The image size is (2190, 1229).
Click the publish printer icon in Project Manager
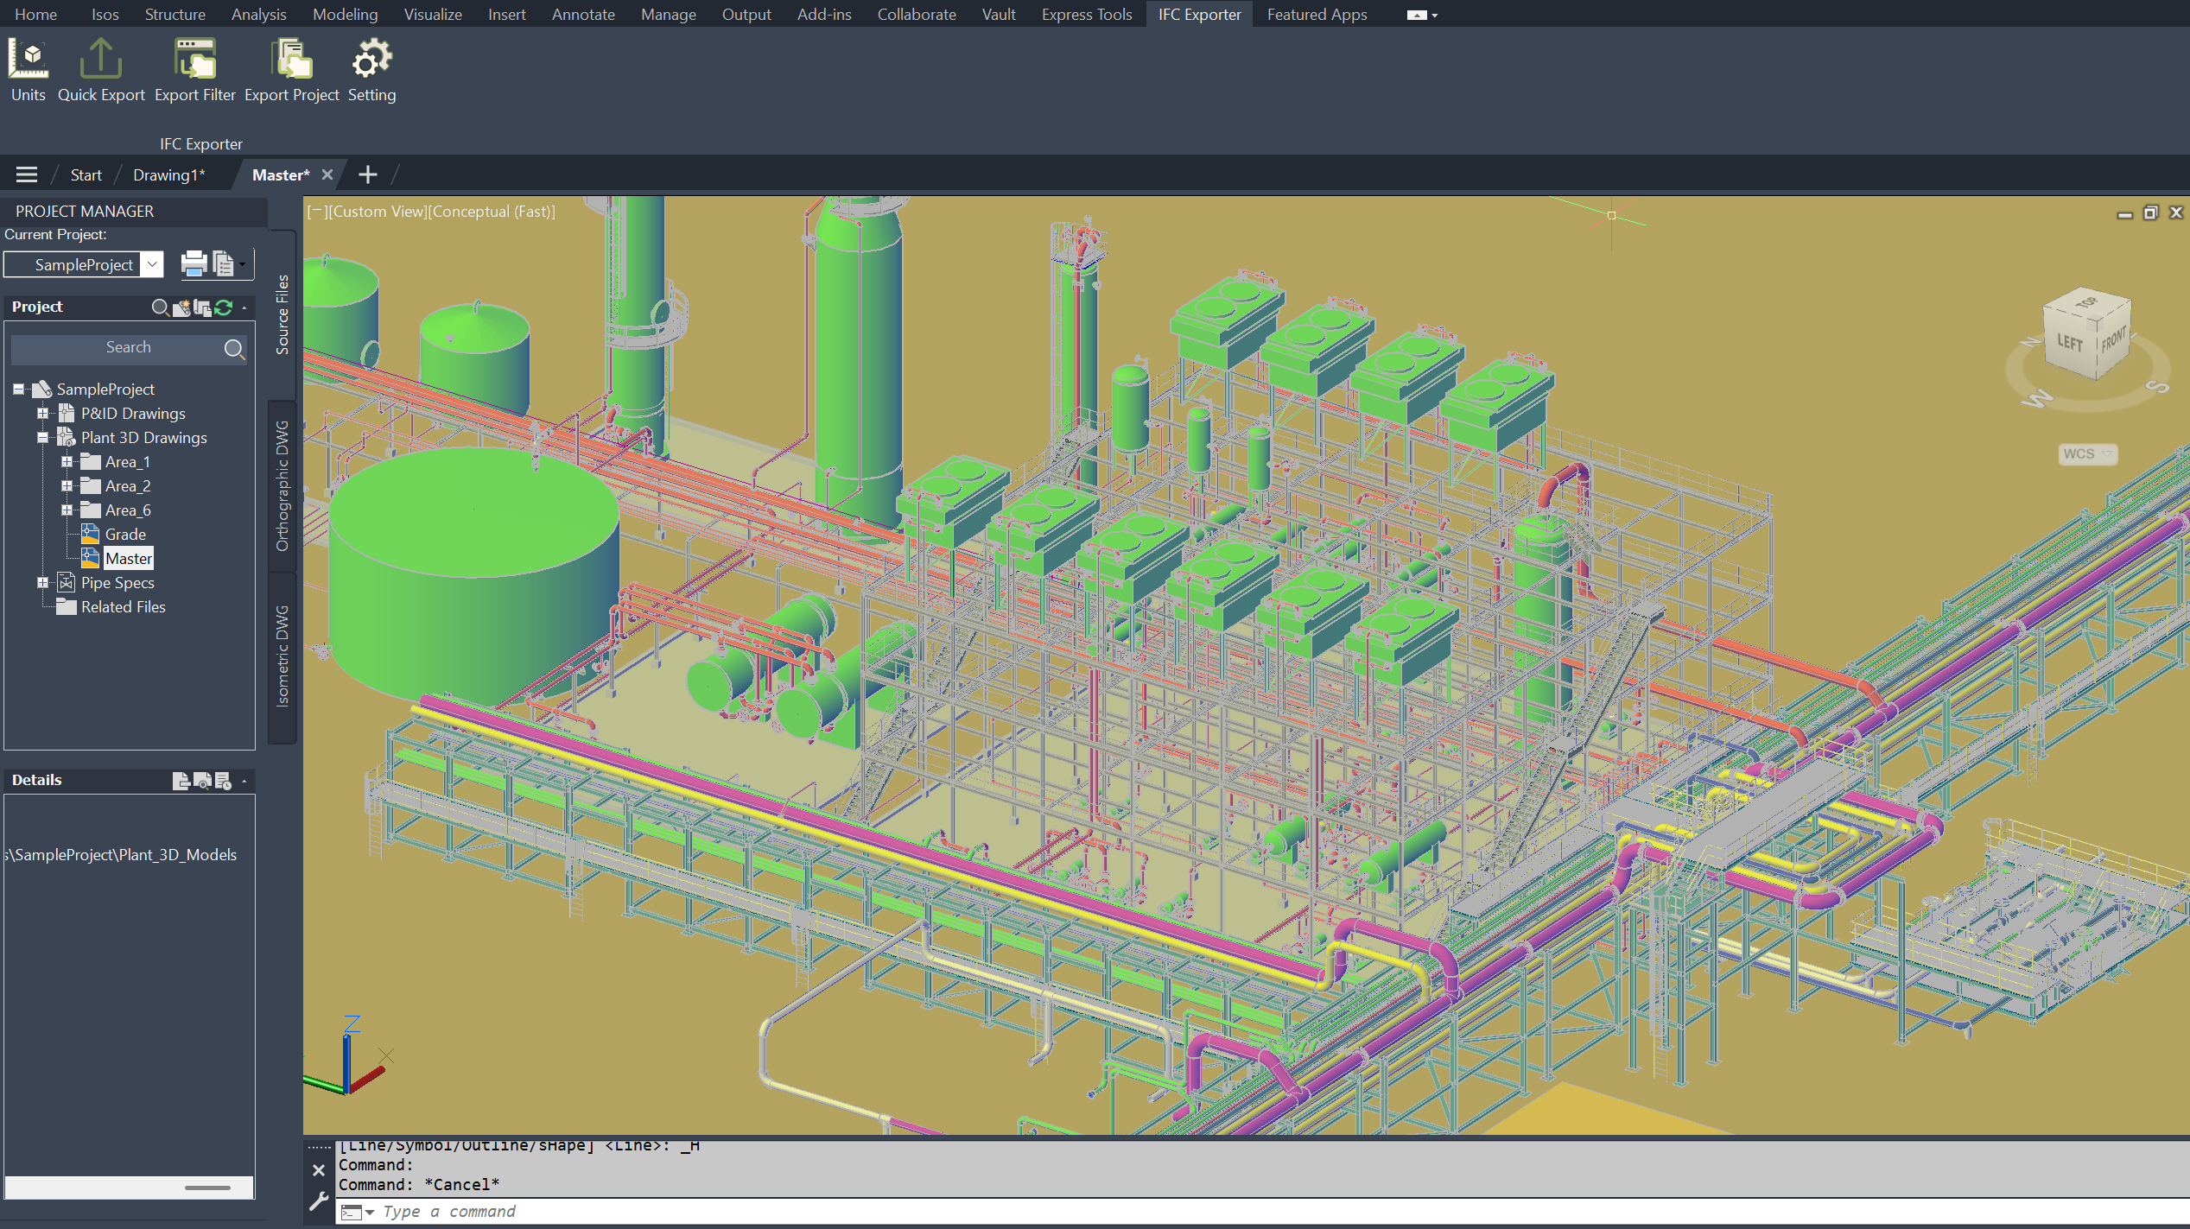coord(194,264)
